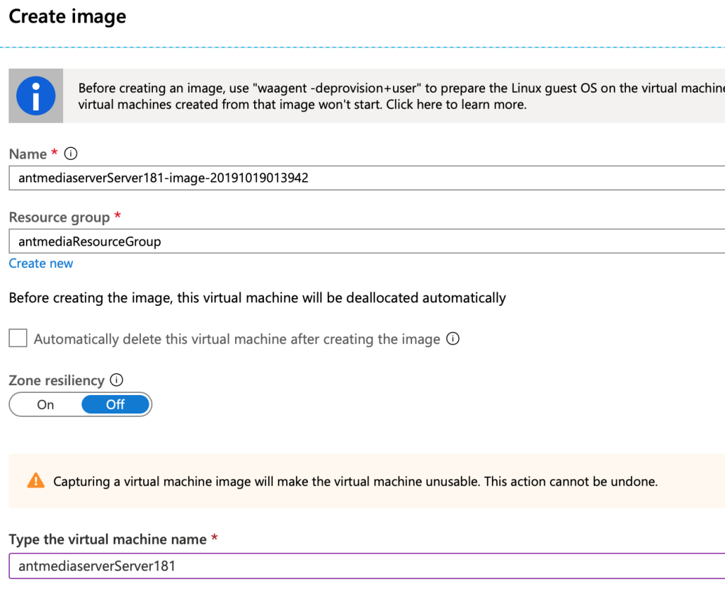Click the Create image heading

pyautogui.click(x=67, y=17)
